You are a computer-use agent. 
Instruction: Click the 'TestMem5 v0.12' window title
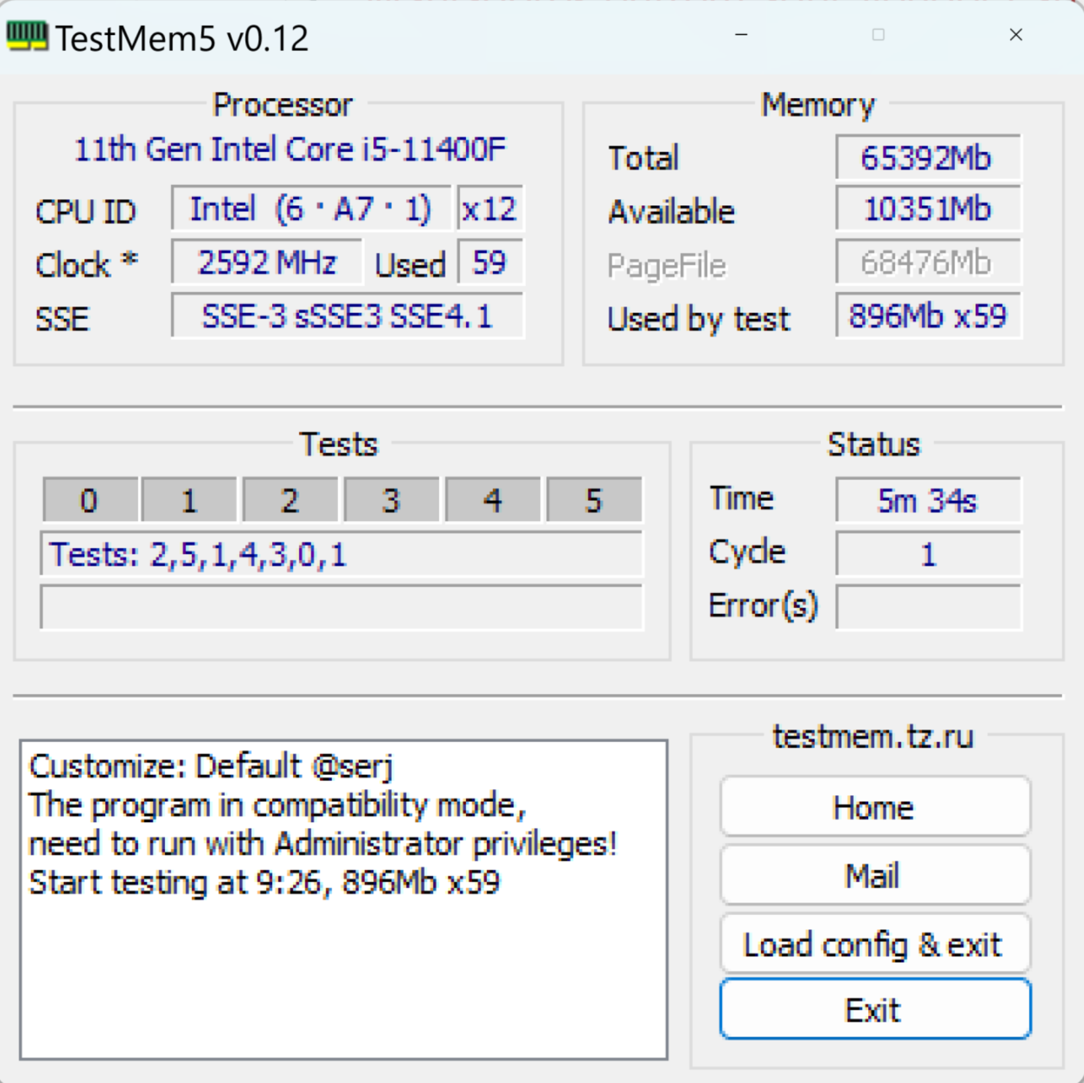click(x=182, y=38)
